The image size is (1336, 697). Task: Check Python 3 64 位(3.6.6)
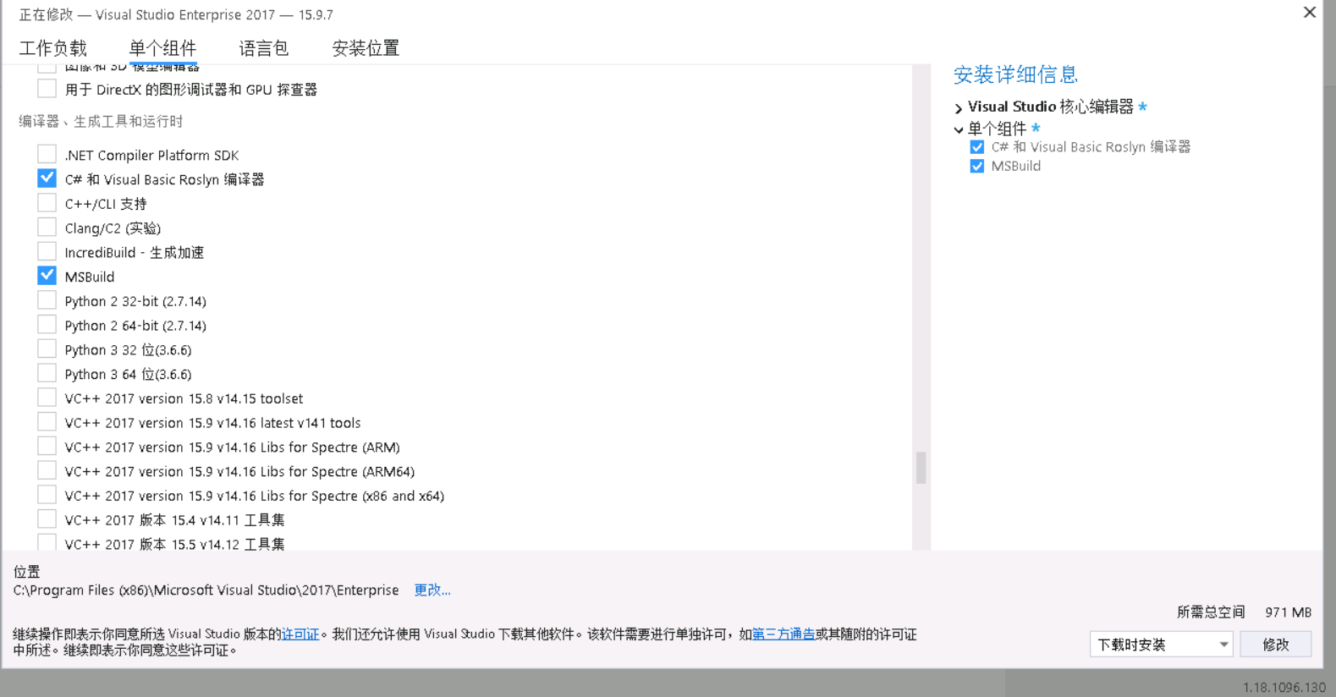coord(47,373)
